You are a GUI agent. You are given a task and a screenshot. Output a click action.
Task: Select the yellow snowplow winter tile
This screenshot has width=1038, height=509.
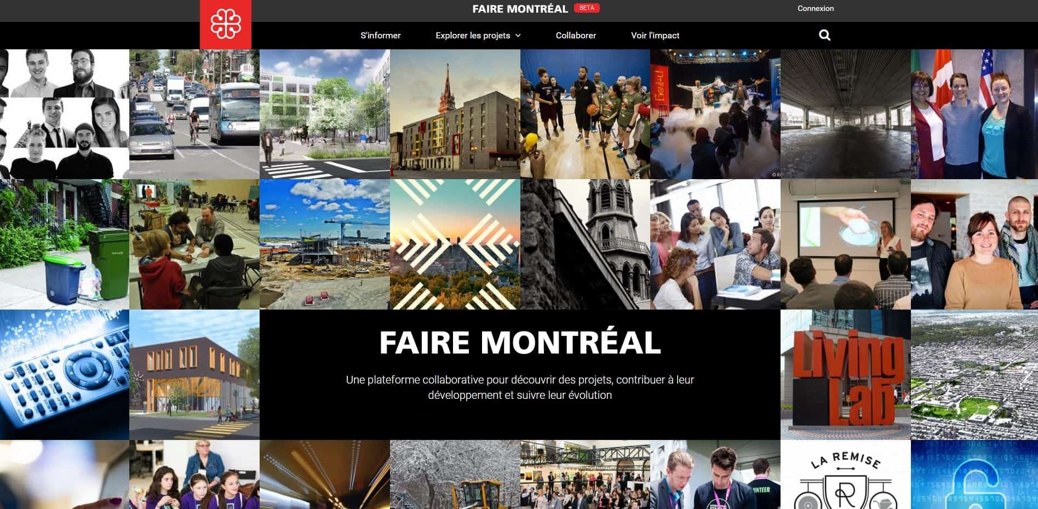[x=455, y=474]
